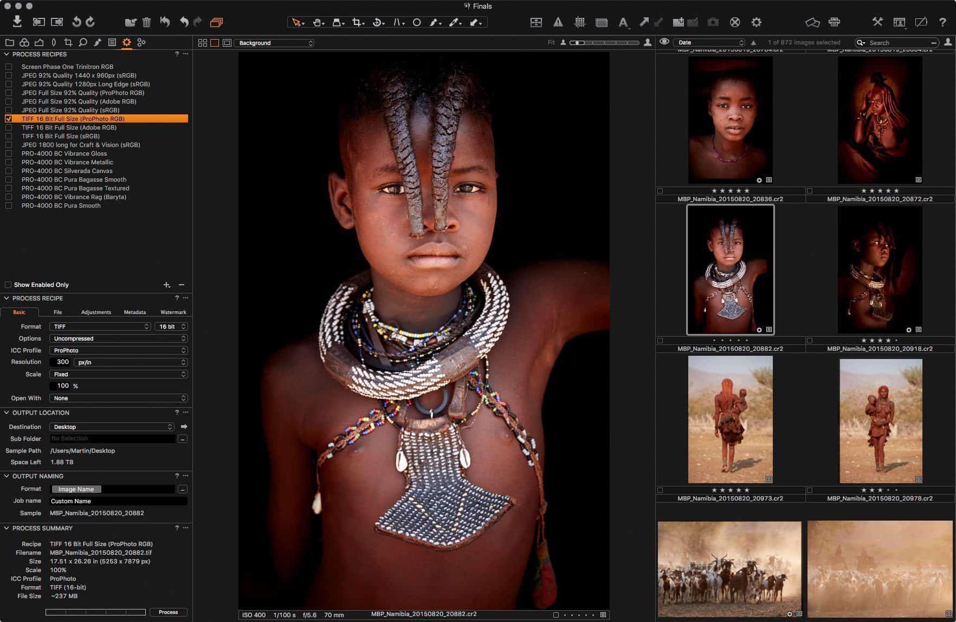Image resolution: width=956 pixels, height=622 pixels.
Task: Collapse the Output Location panel
Action: point(7,413)
